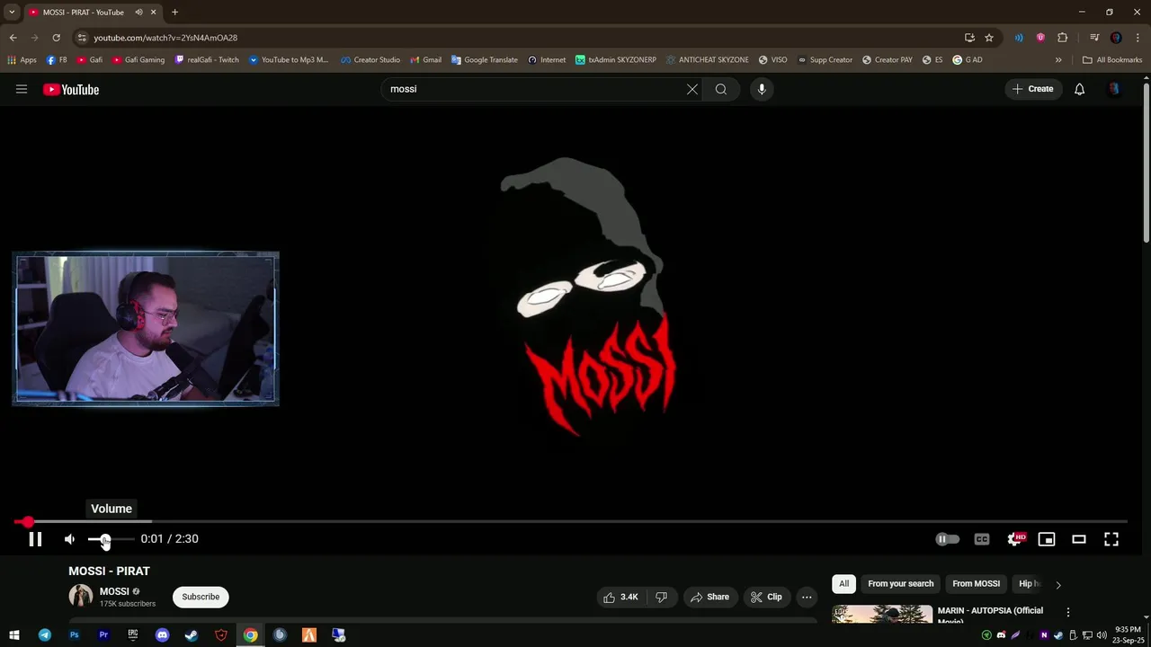Enable miniplayer mode
Viewport: 1151px width, 647px height.
click(1047, 539)
